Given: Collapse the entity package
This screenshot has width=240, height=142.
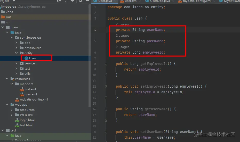Looking at the screenshot, I should click(x=16, y=53).
